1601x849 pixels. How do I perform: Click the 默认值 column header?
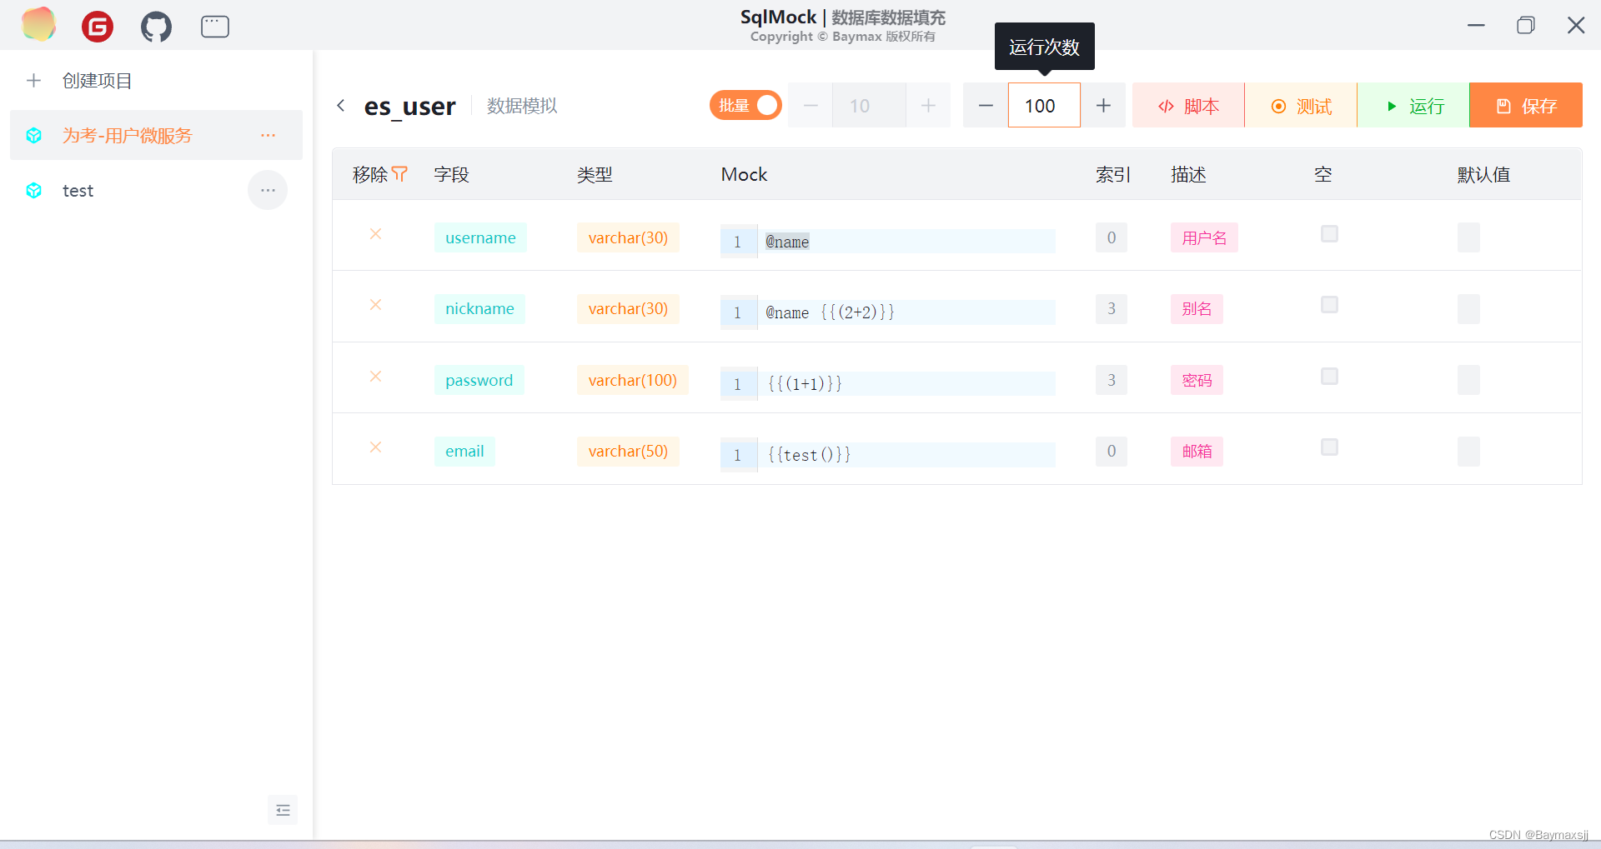(x=1483, y=174)
